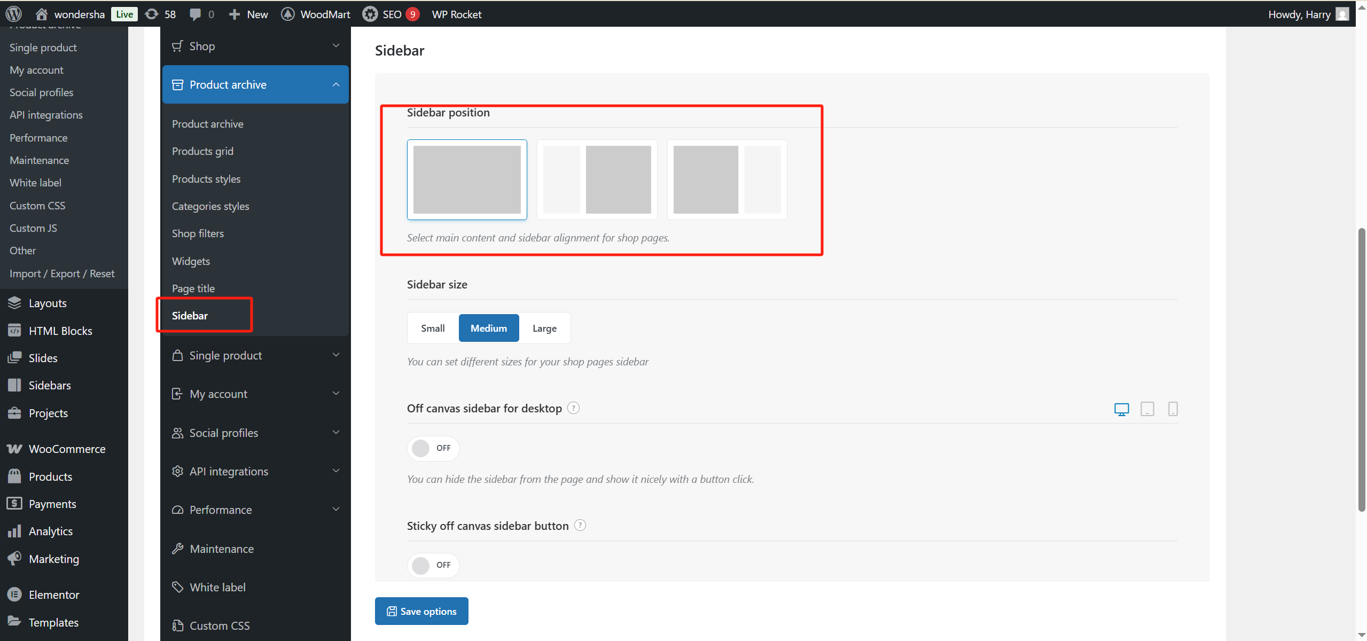Toggle Off canvas sidebar for desktop switch

(x=433, y=448)
